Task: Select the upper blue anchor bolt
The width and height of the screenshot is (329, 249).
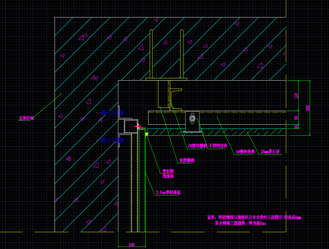Action: pos(103,113)
